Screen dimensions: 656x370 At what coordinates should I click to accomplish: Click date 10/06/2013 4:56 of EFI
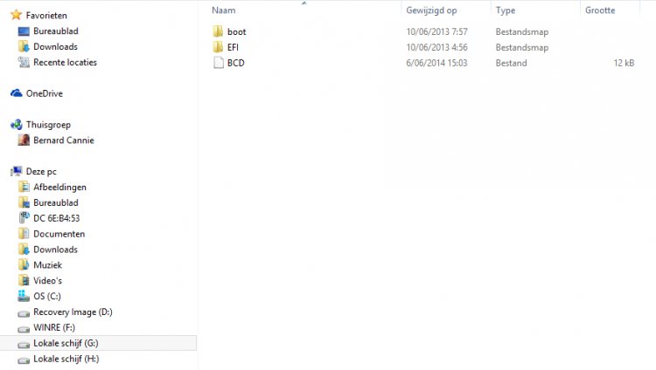click(436, 47)
